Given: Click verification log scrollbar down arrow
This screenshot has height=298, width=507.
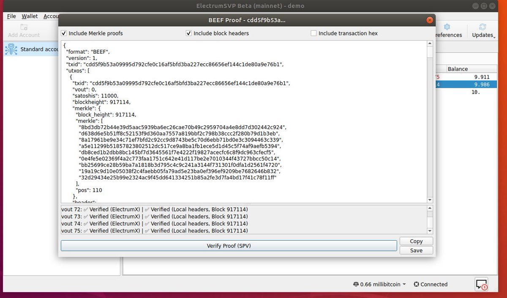Looking at the screenshot, I should [x=430, y=231].
